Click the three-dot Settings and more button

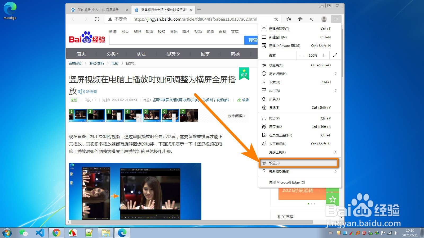(336, 19)
